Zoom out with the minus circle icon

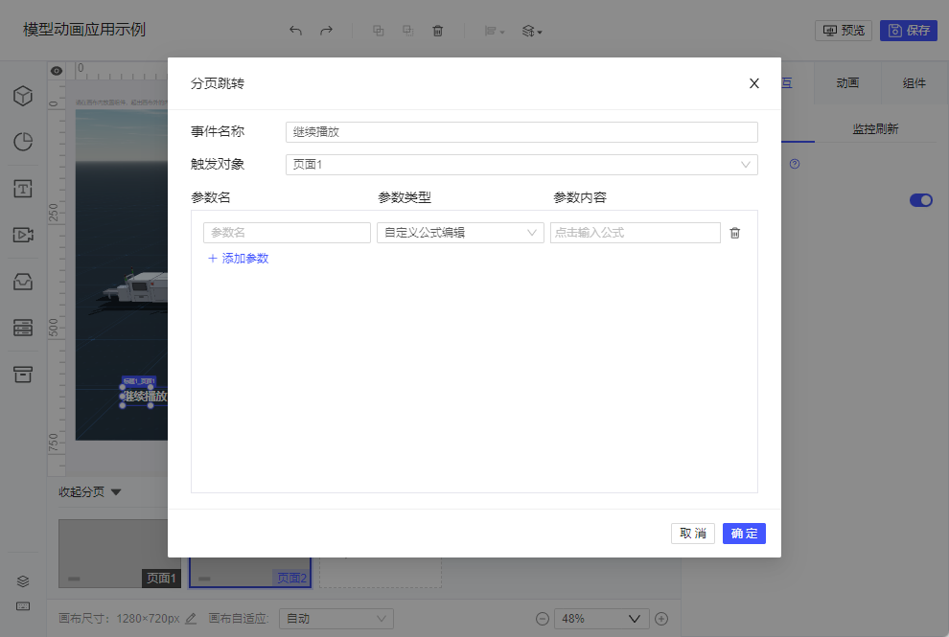[x=543, y=619]
